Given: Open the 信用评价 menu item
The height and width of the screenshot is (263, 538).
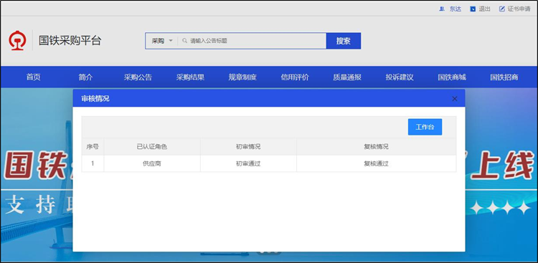Looking at the screenshot, I should [x=295, y=77].
